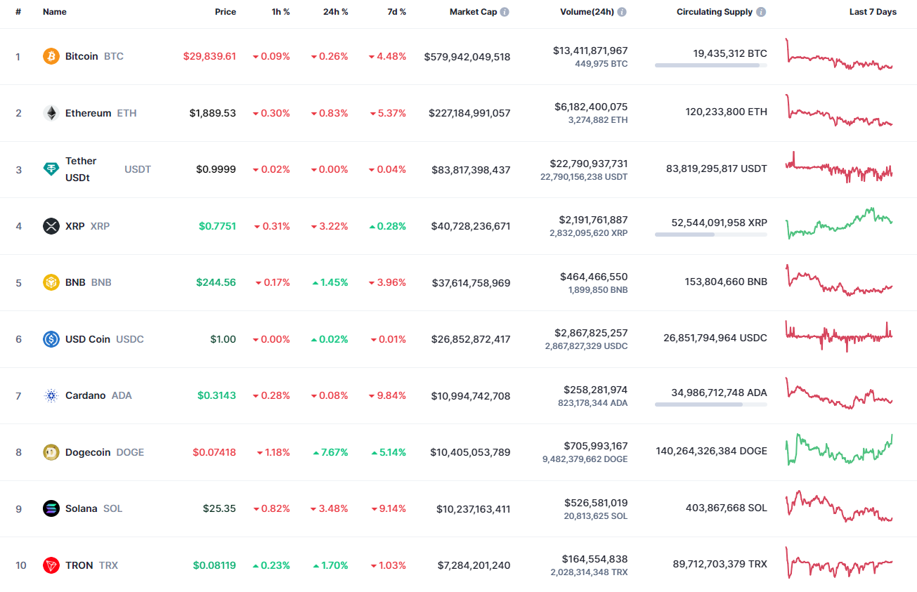The width and height of the screenshot is (917, 592).
Task: Open Ethereum's 7-day price chart thumbnail
Action: click(x=839, y=112)
